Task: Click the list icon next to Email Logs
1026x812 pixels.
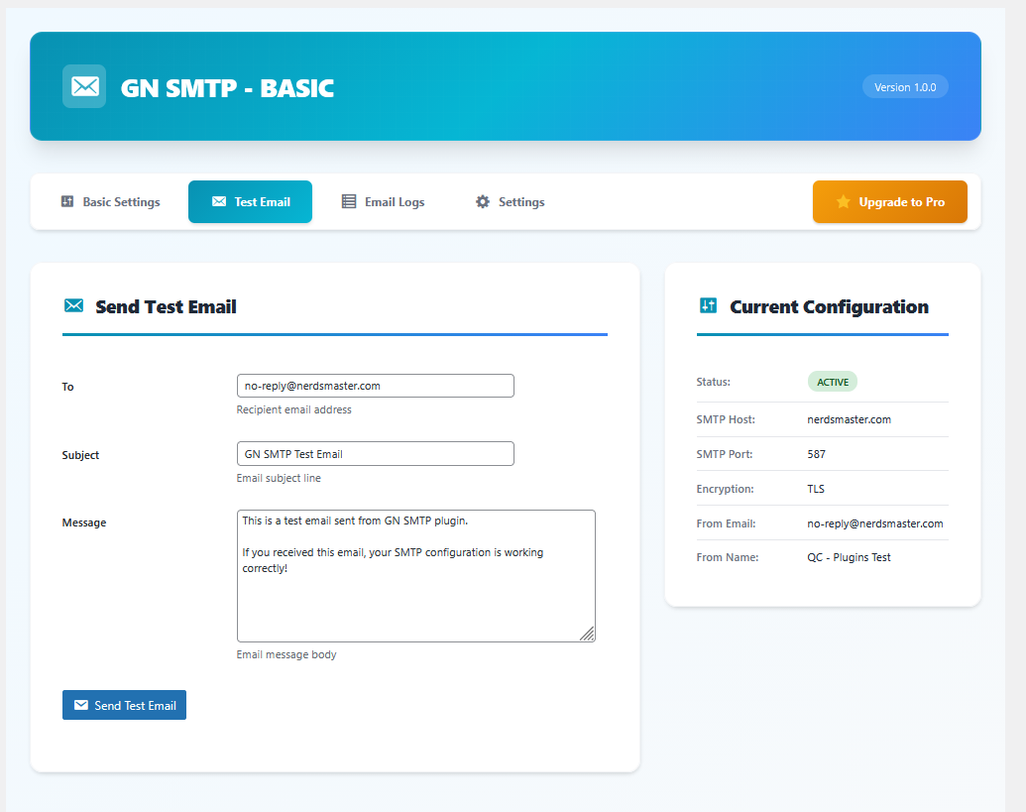Action: (348, 201)
